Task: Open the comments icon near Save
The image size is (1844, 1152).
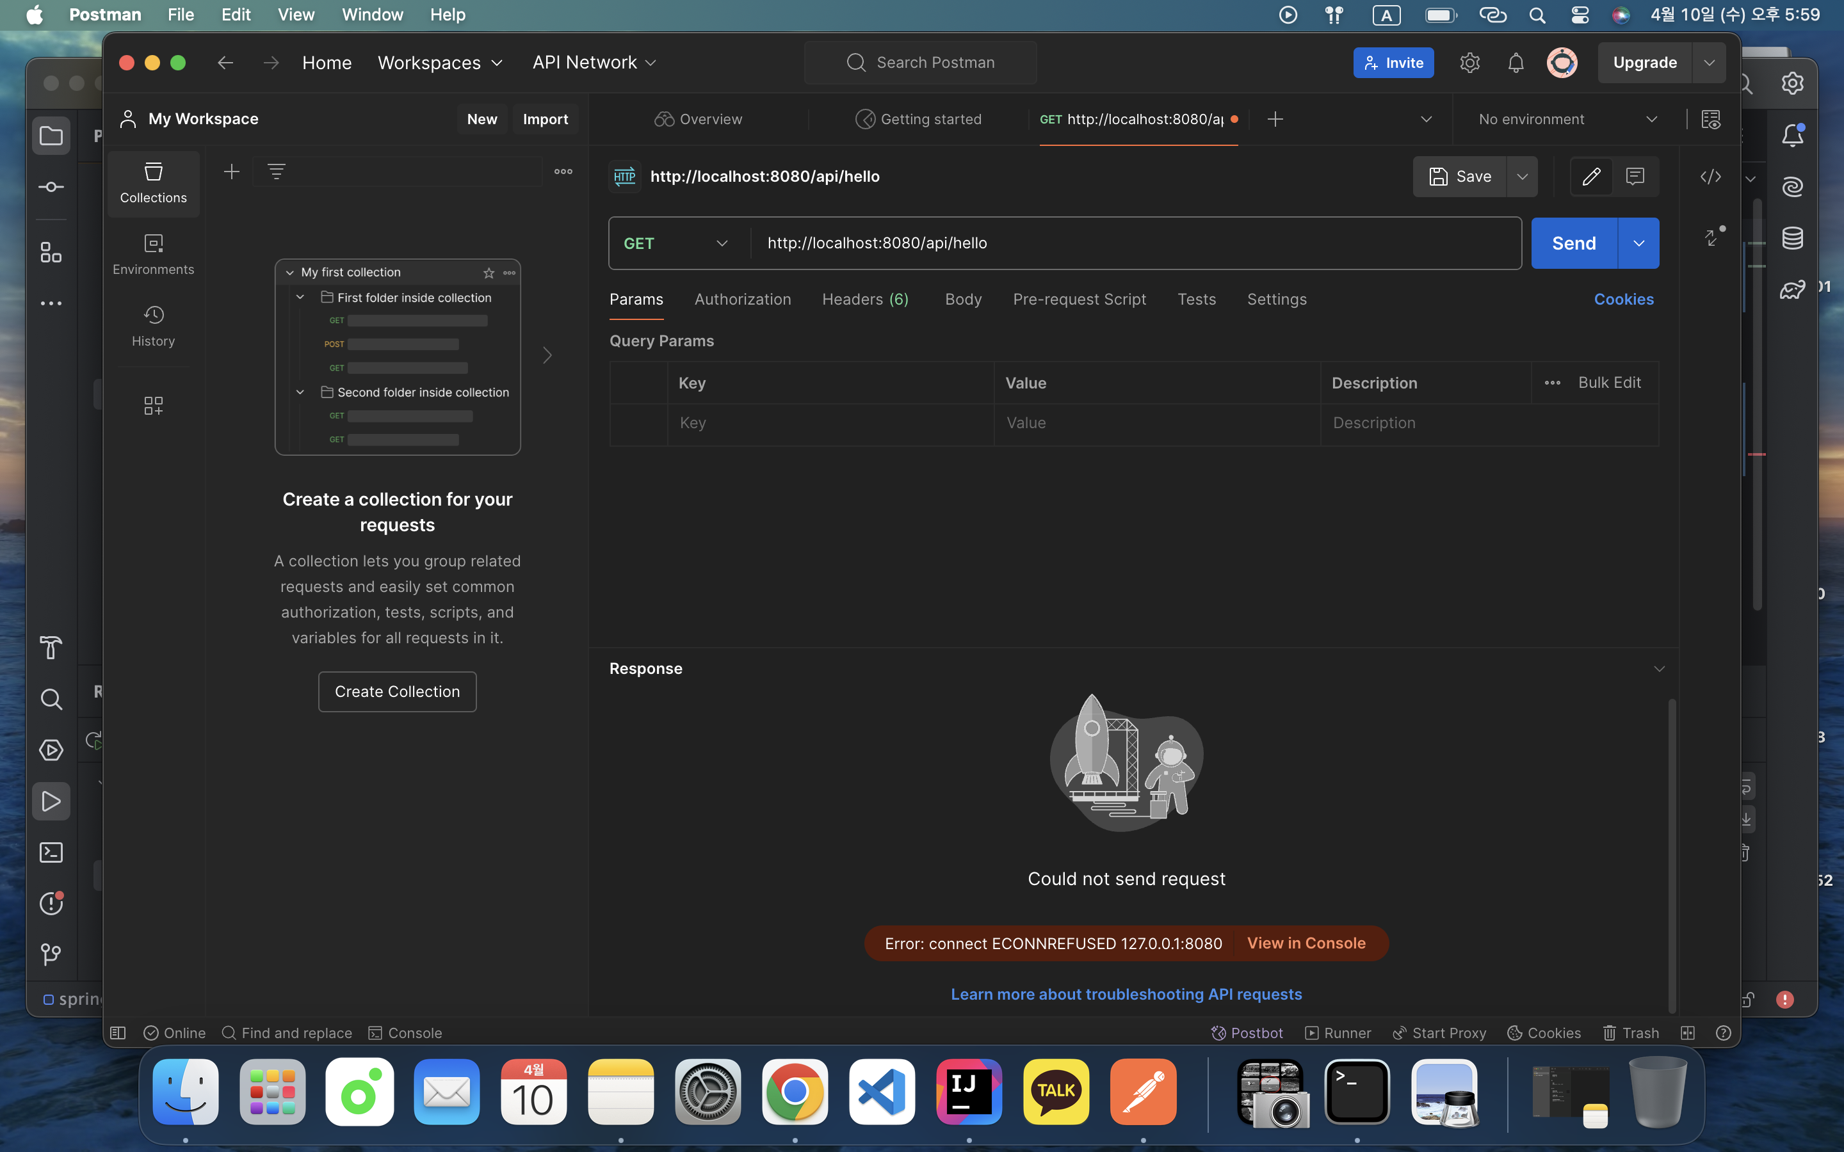Action: [x=1635, y=177]
